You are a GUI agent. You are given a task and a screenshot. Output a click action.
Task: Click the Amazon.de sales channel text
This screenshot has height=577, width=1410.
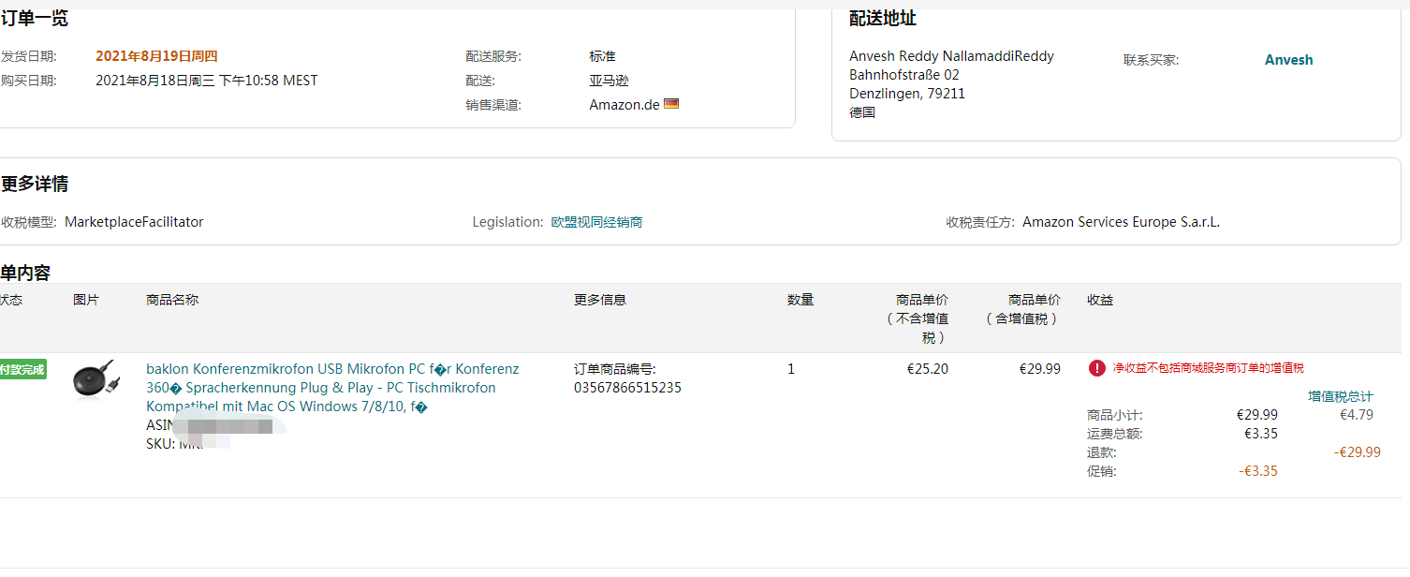[x=624, y=105]
